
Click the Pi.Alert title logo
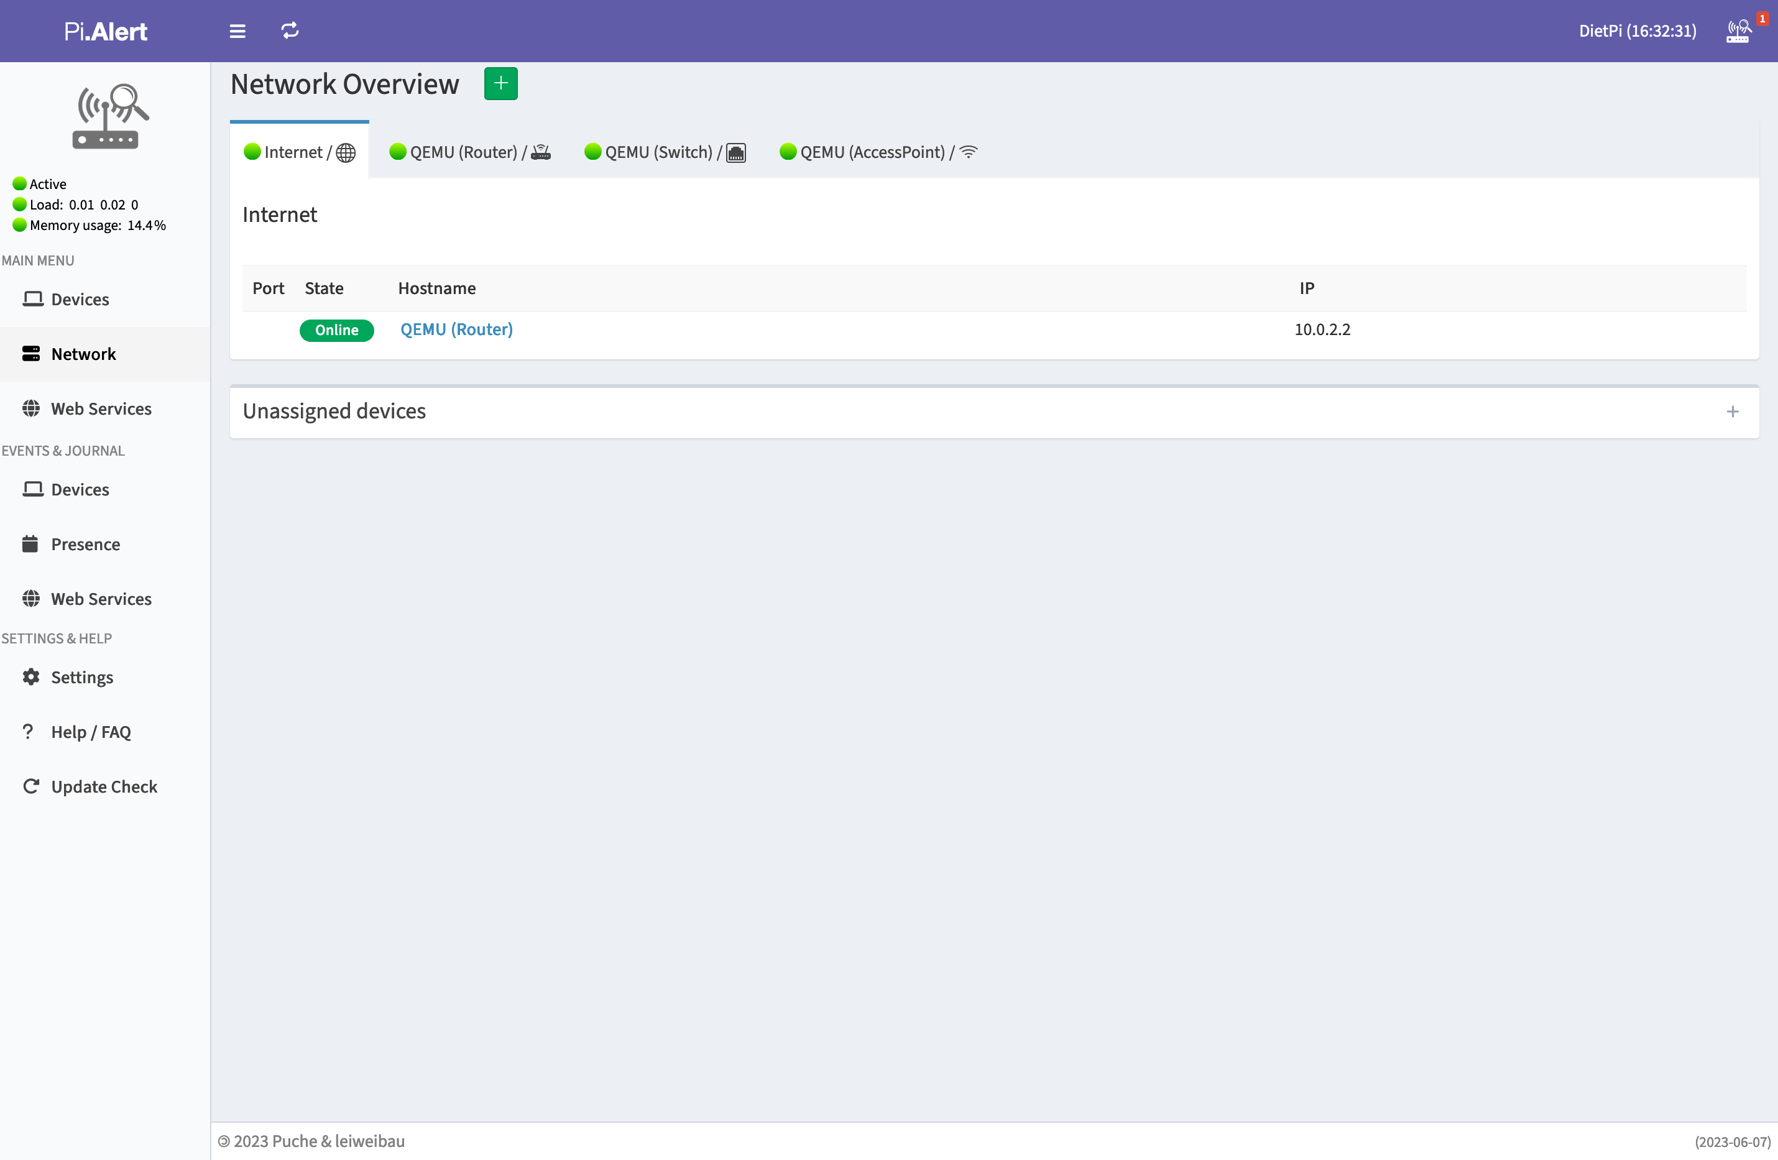click(105, 31)
